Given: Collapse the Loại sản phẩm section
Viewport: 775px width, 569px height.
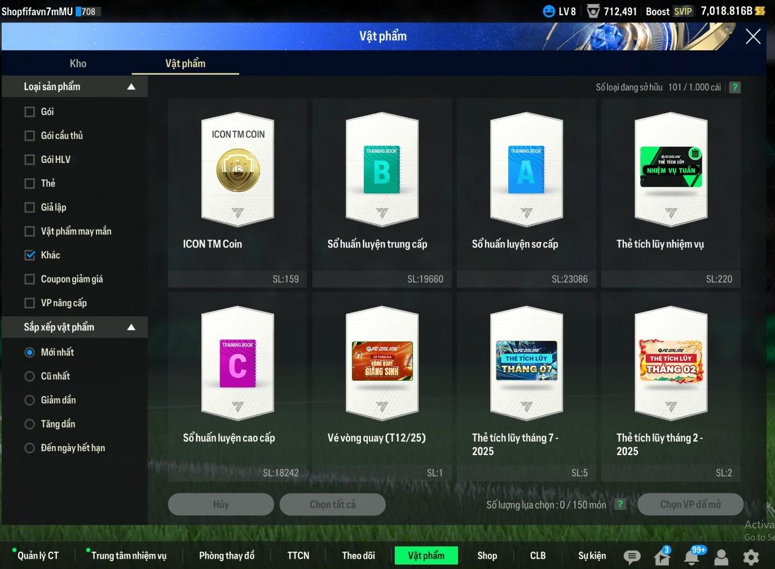Looking at the screenshot, I should coord(131,87).
